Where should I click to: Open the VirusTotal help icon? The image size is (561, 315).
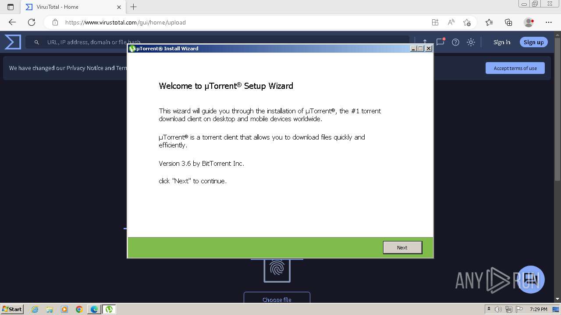point(455,42)
